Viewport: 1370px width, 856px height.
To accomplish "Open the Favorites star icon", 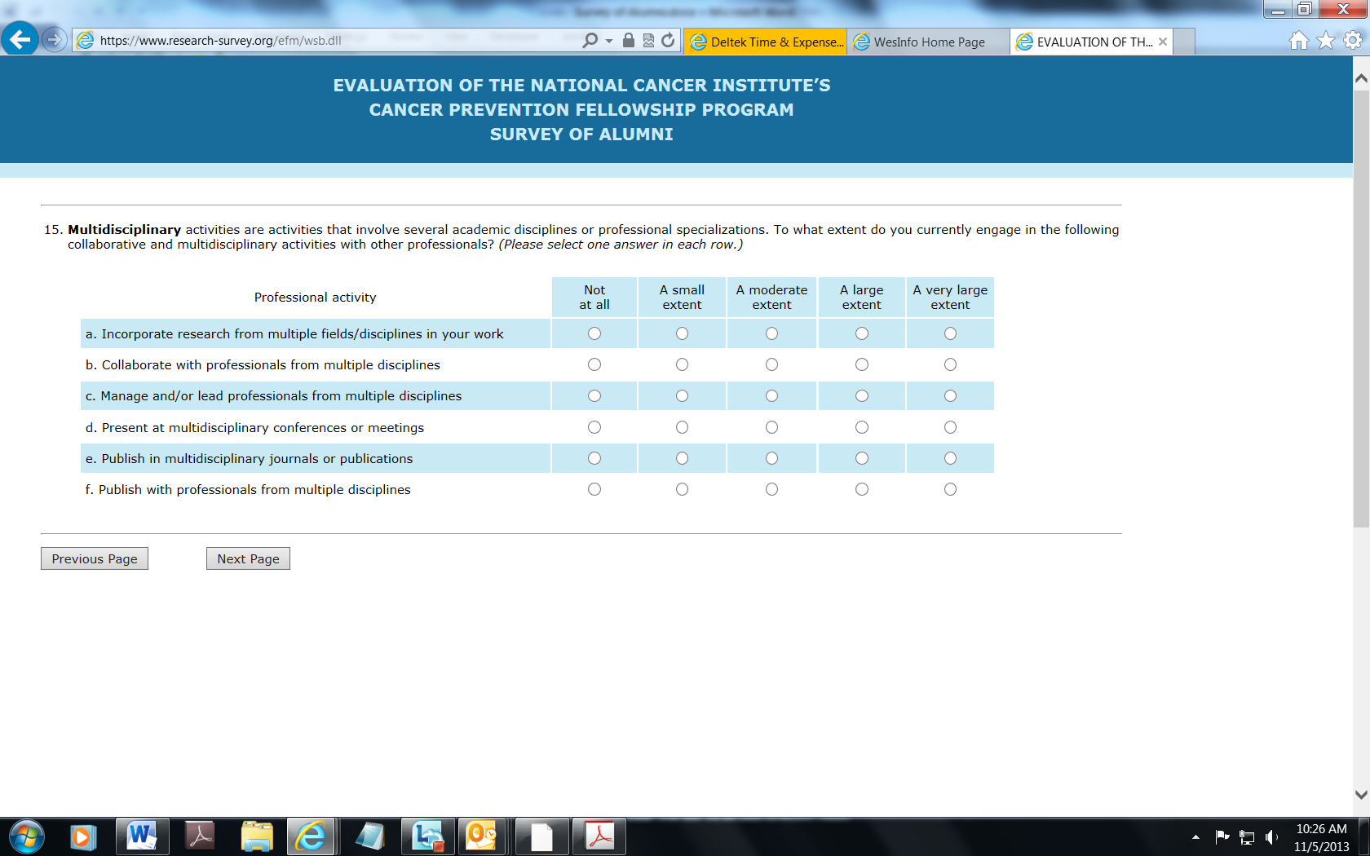I will pos(1326,41).
